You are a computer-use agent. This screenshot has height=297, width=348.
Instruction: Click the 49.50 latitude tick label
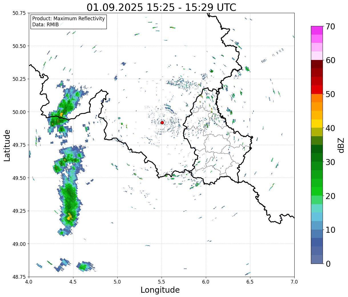(19, 178)
